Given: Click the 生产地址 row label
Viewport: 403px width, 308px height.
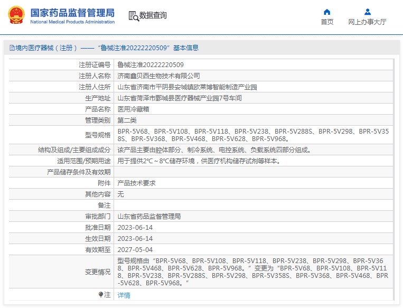Looking at the screenshot, I should coord(98,98).
